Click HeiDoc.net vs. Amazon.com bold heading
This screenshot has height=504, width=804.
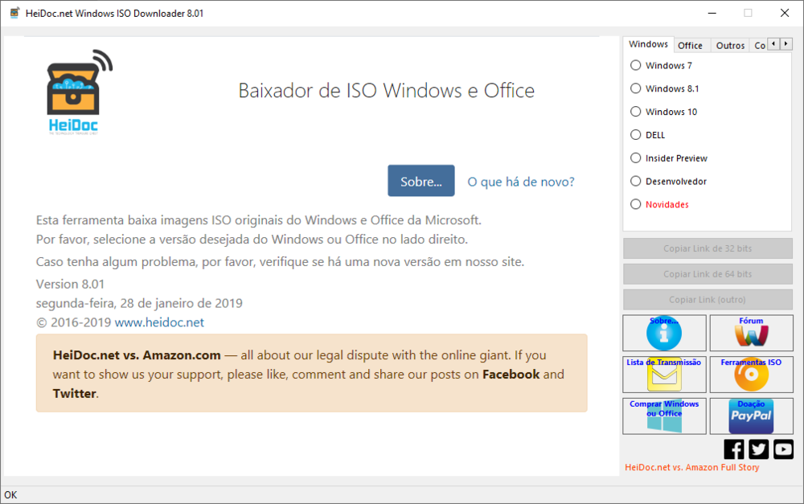click(137, 354)
